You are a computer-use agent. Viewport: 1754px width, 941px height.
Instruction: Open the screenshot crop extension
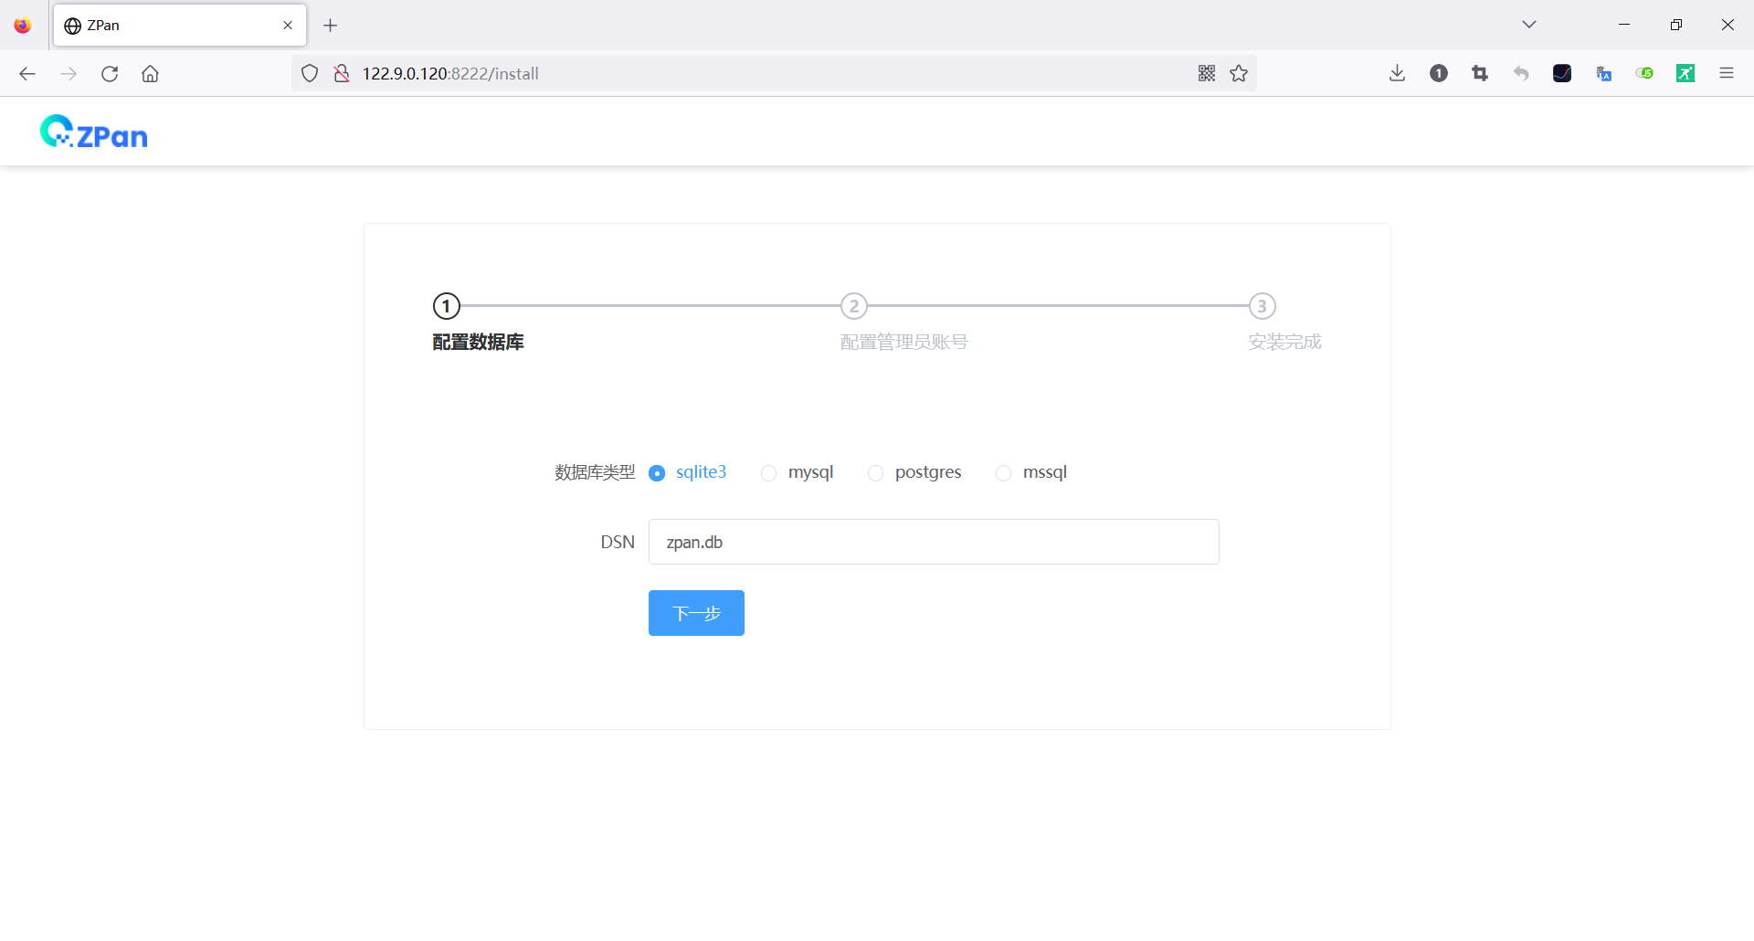click(x=1480, y=73)
